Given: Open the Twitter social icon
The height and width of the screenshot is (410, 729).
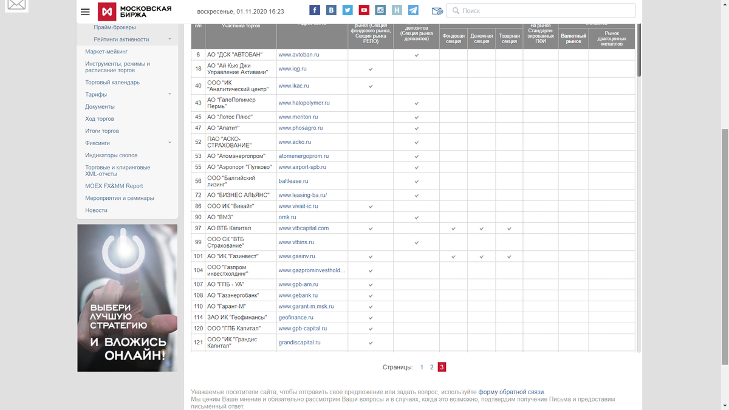Looking at the screenshot, I should coord(347,10).
